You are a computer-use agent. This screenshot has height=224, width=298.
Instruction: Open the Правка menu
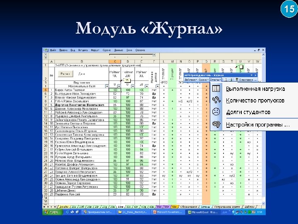63,50
